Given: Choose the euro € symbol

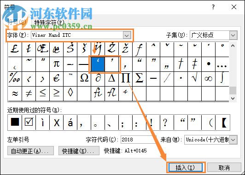Looking at the screenshot, I should click(x=56, y=79).
